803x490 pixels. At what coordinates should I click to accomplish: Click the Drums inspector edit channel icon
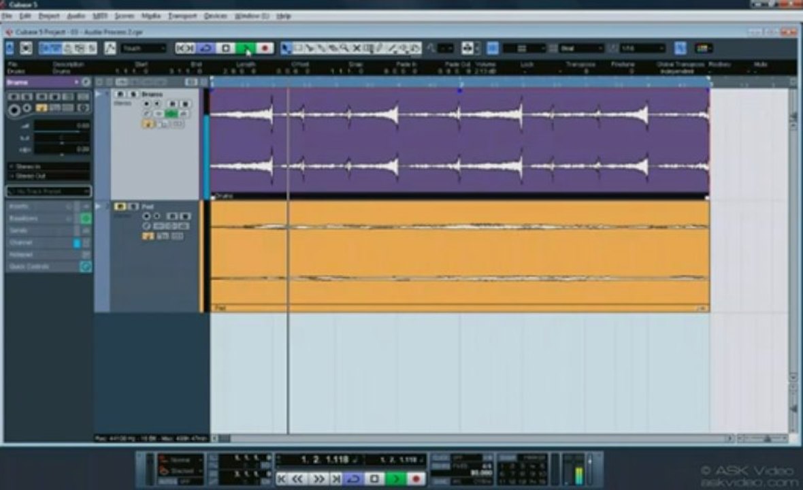point(86,82)
